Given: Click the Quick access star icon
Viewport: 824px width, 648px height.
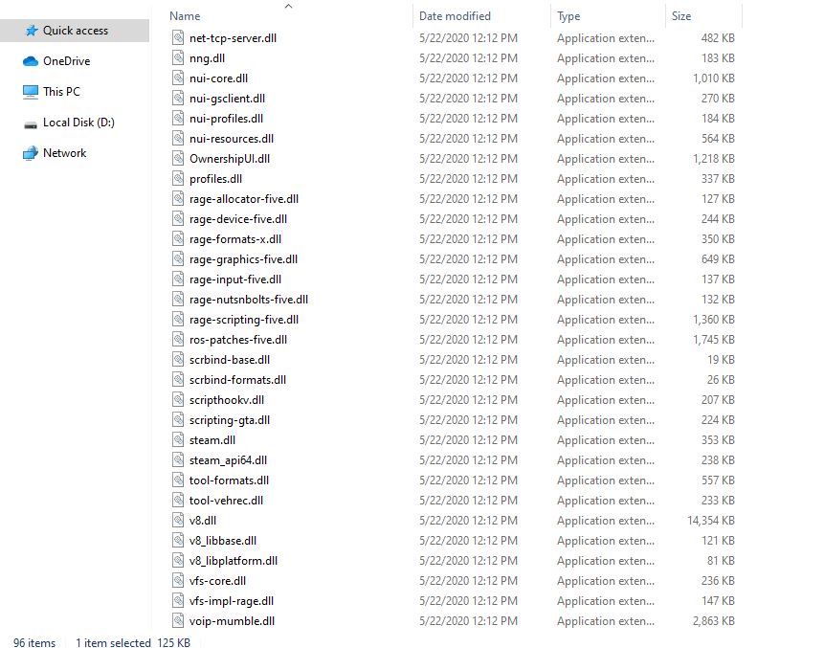Looking at the screenshot, I should 32,31.
